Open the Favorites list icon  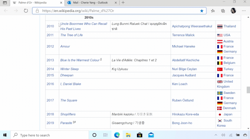pos(213,11)
